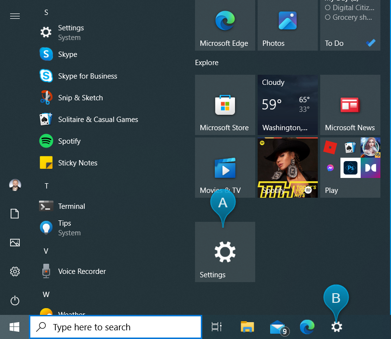Click the Digital Citiz... task in To Do tile
The image size is (391, 339).
(x=350, y=8)
